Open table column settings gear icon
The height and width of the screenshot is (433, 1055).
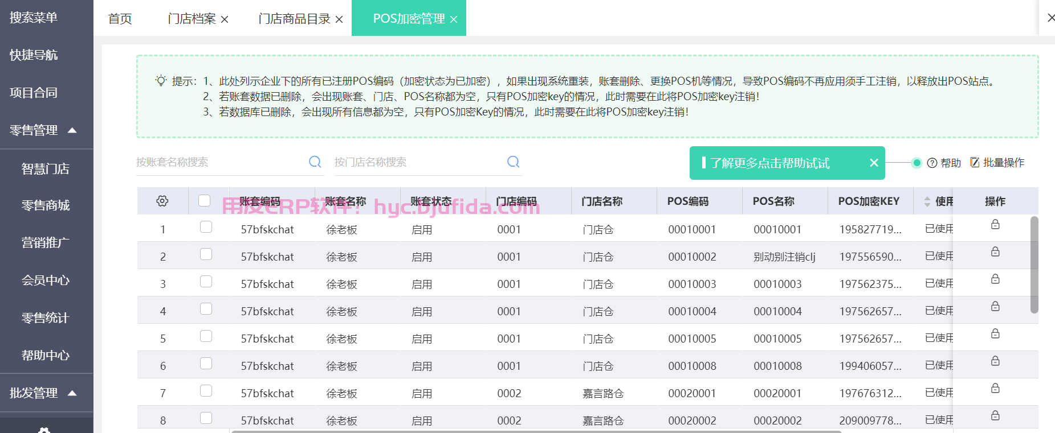pyautogui.click(x=162, y=201)
